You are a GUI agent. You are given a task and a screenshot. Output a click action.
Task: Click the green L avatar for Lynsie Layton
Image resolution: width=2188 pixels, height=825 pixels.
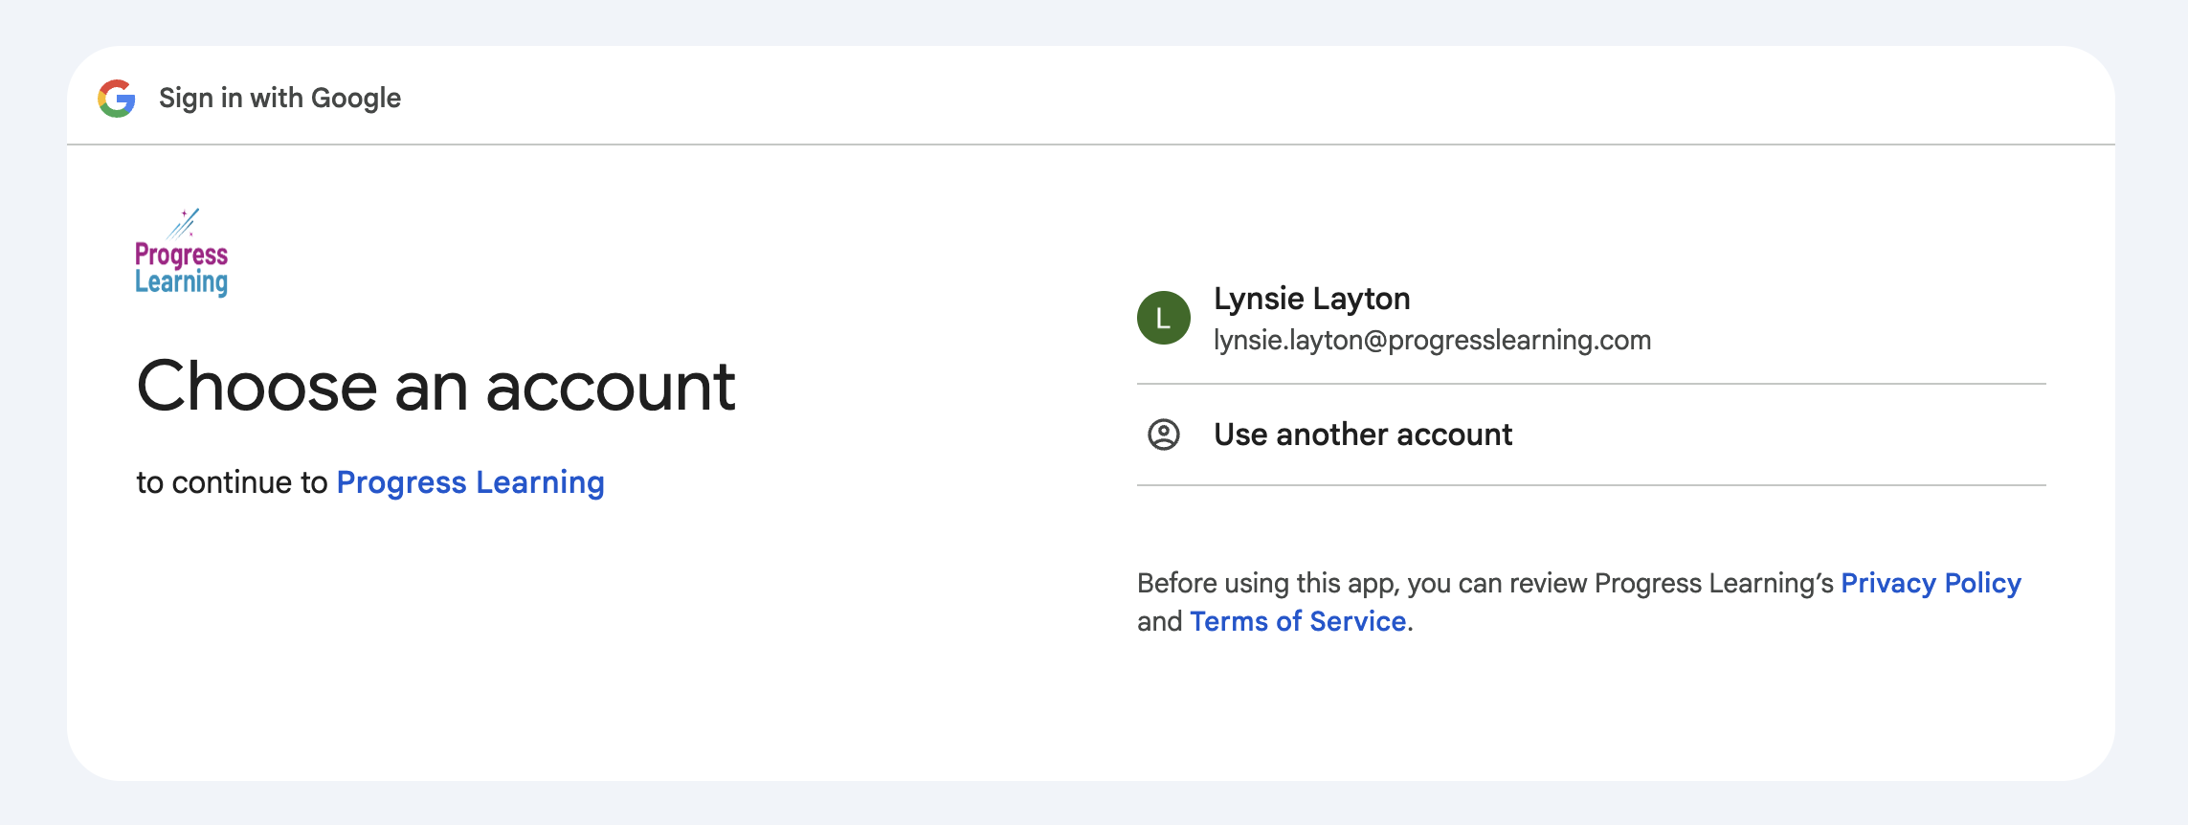[1164, 318]
